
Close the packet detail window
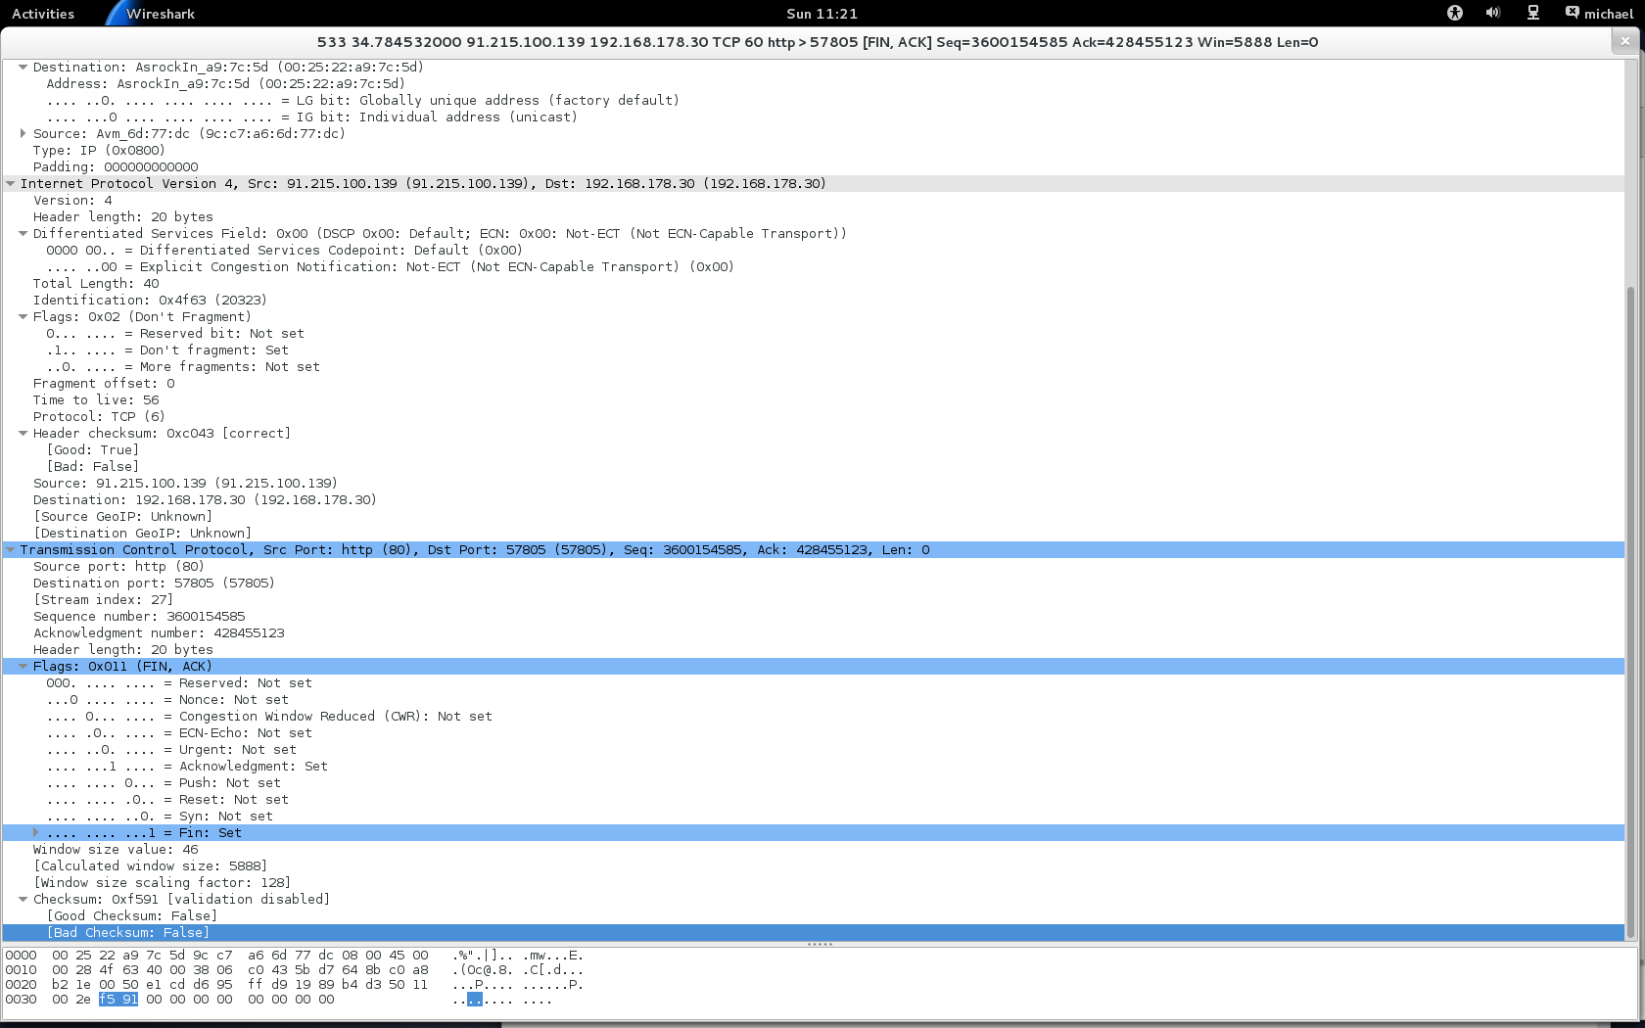click(1624, 41)
